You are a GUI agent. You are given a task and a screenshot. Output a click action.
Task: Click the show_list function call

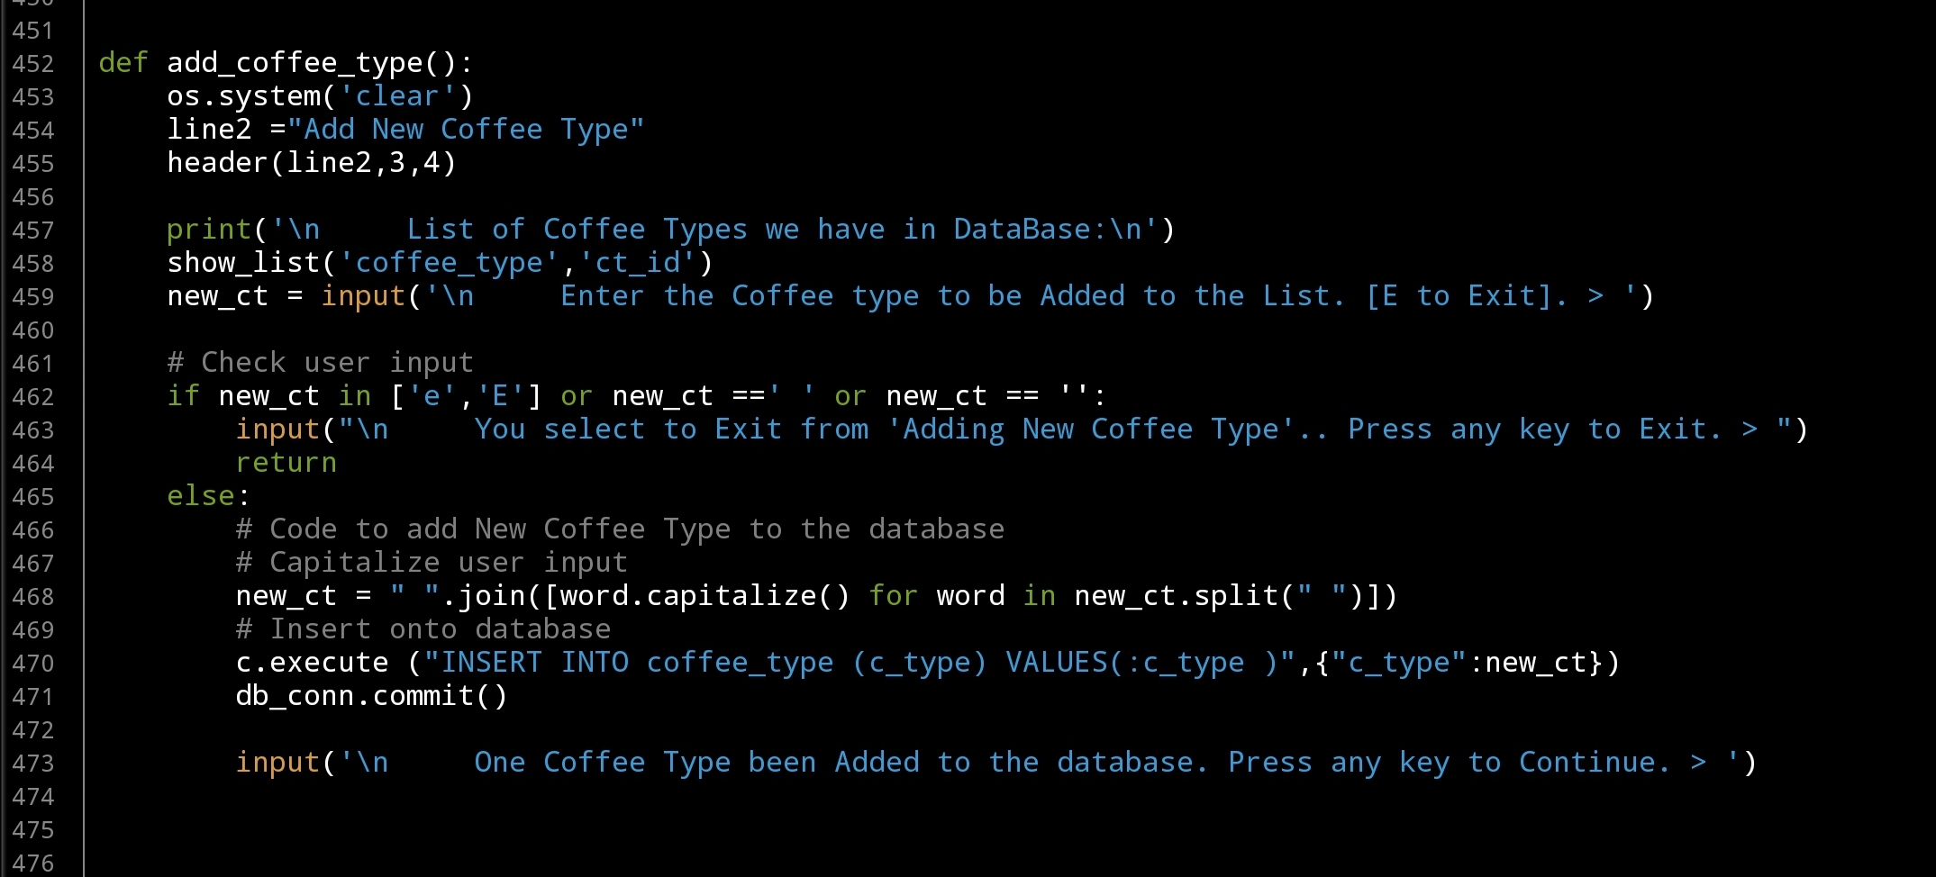click(243, 263)
